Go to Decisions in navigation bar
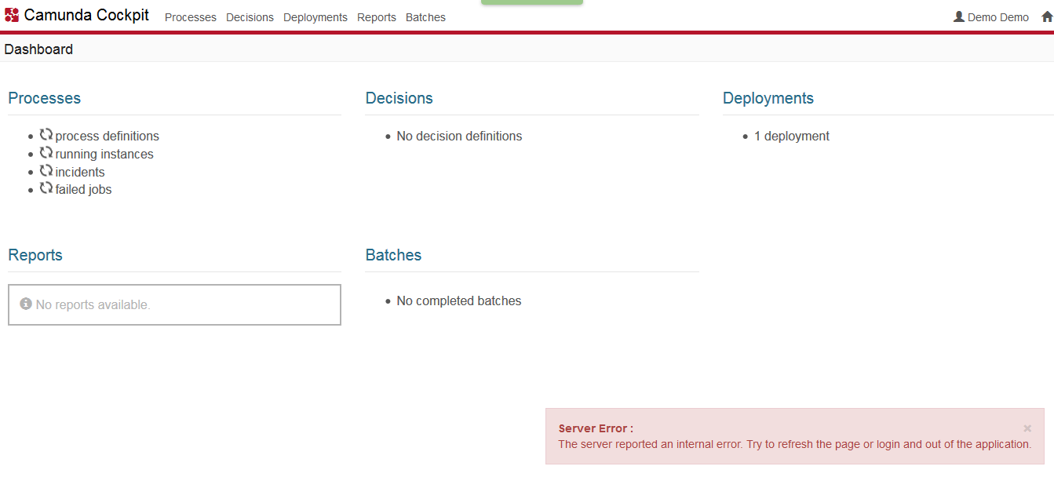 click(x=250, y=17)
